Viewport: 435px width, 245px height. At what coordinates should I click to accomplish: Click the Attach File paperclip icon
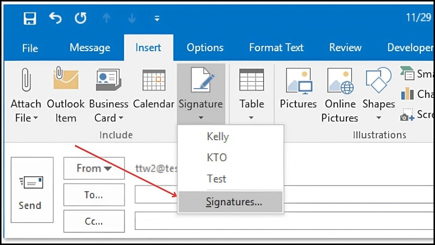(x=26, y=79)
